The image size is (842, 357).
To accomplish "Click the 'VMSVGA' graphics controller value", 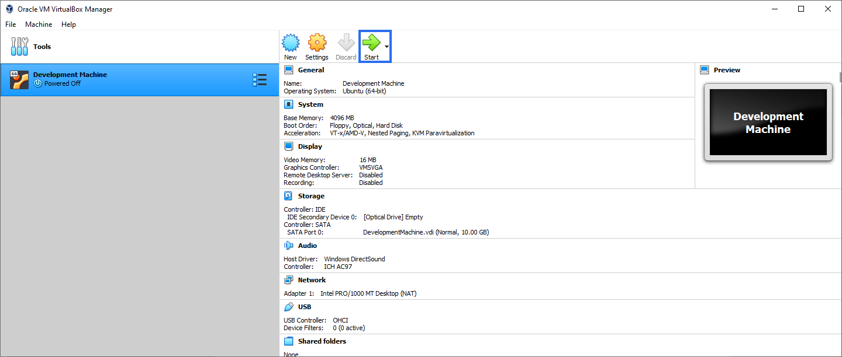I will (x=371, y=167).
